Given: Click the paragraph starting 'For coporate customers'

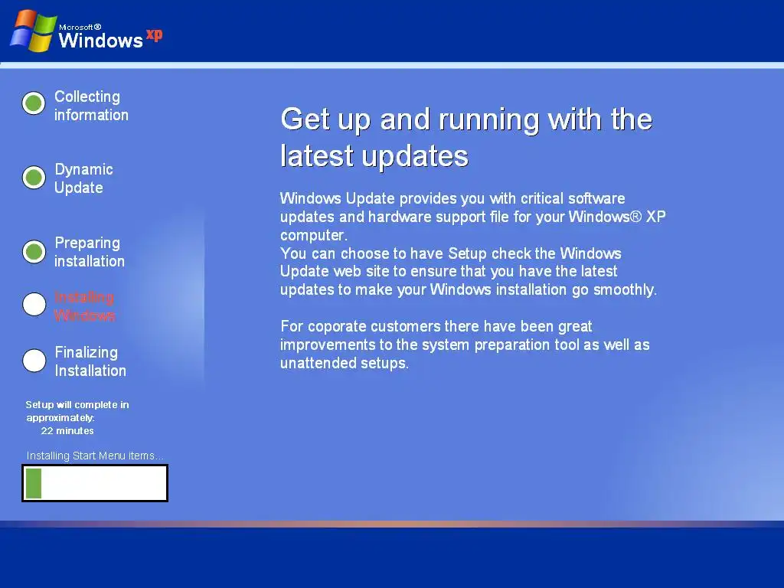Looking at the screenshot, I should (465, 345).
